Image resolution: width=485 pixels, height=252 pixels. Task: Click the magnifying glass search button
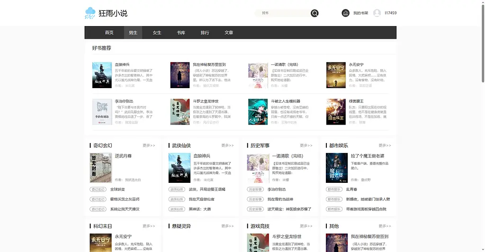pos(314,13)
